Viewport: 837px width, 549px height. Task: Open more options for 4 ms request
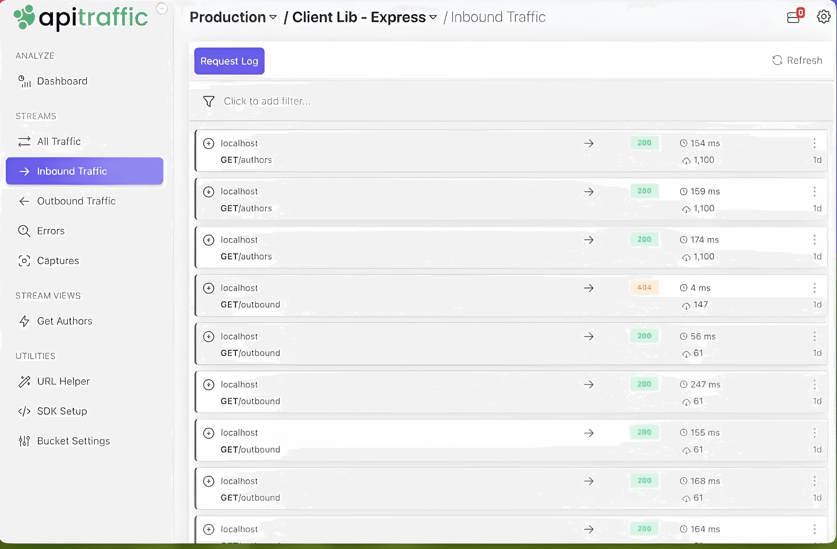coord(815,288)
